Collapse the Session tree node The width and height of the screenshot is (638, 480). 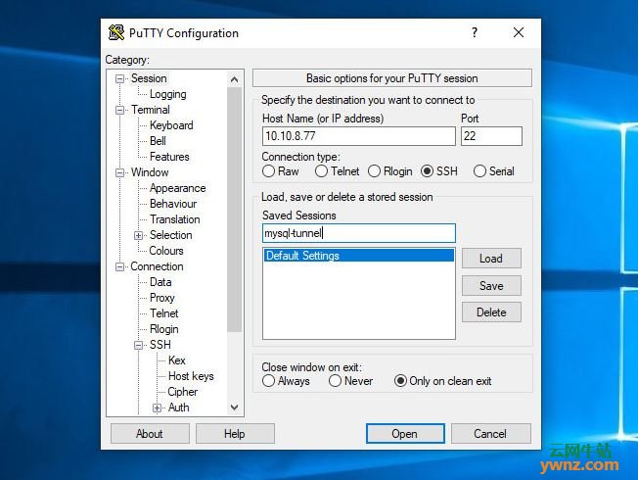[x=119, y=78]
